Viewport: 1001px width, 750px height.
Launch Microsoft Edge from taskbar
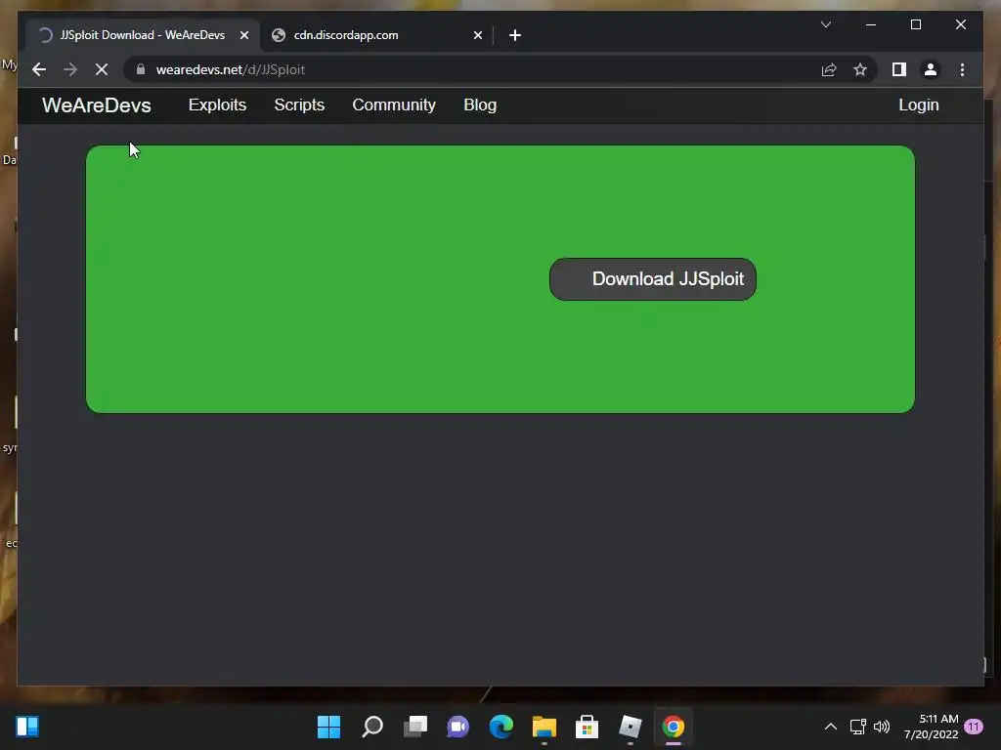click(501, 727)
